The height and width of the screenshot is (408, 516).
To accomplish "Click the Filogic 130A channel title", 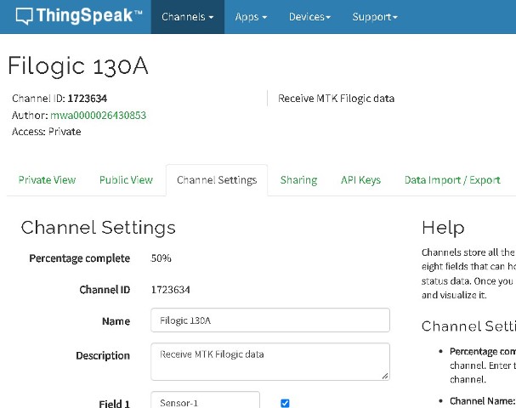I will pyautogui.click(x=78, y=67).
